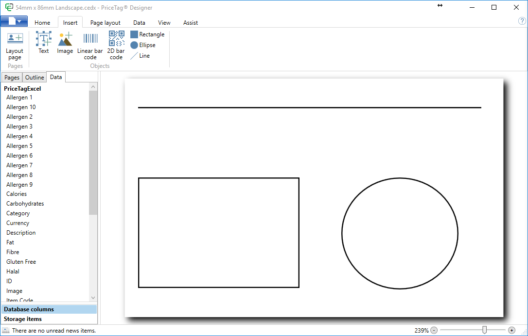Select the Allergen 8 column
The image size is (528, 336).
19,175
